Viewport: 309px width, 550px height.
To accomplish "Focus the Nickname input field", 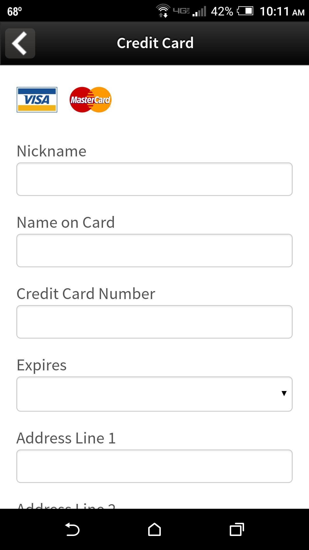I will coord(154,179).
